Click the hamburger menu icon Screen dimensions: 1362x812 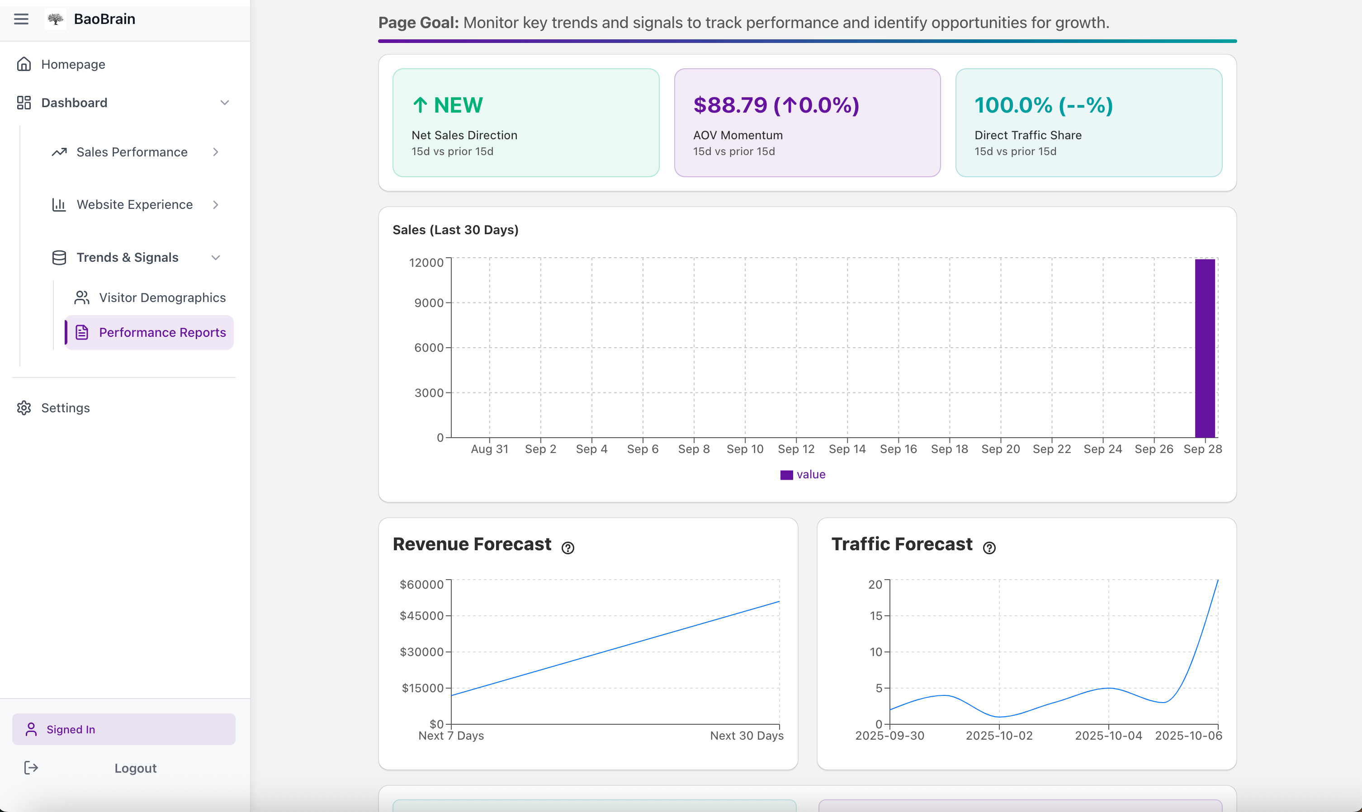(21, 19)
